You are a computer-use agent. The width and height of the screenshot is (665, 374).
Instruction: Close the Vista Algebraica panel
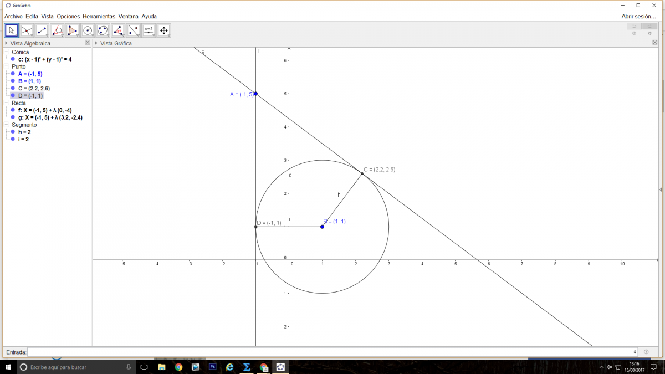(x=87, y=43)
